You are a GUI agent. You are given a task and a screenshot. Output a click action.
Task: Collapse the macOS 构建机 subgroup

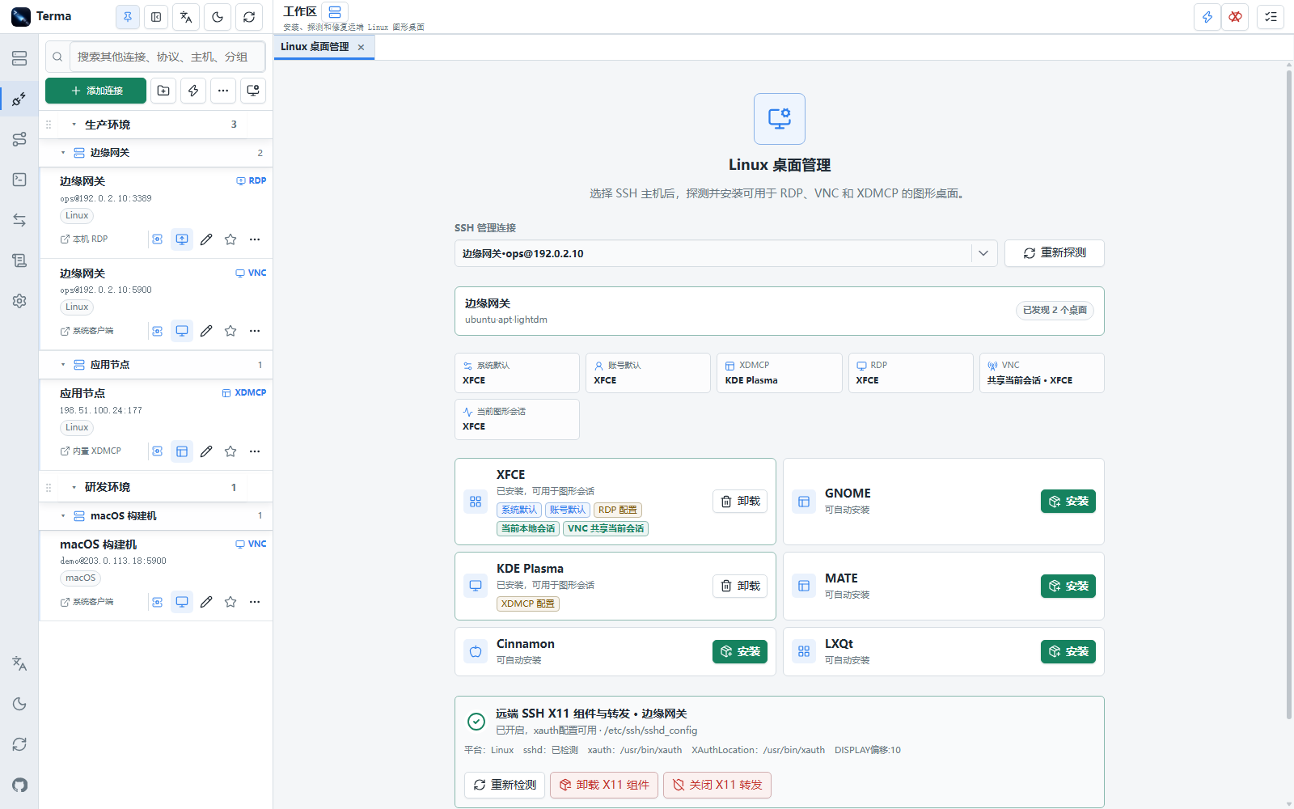63,516
